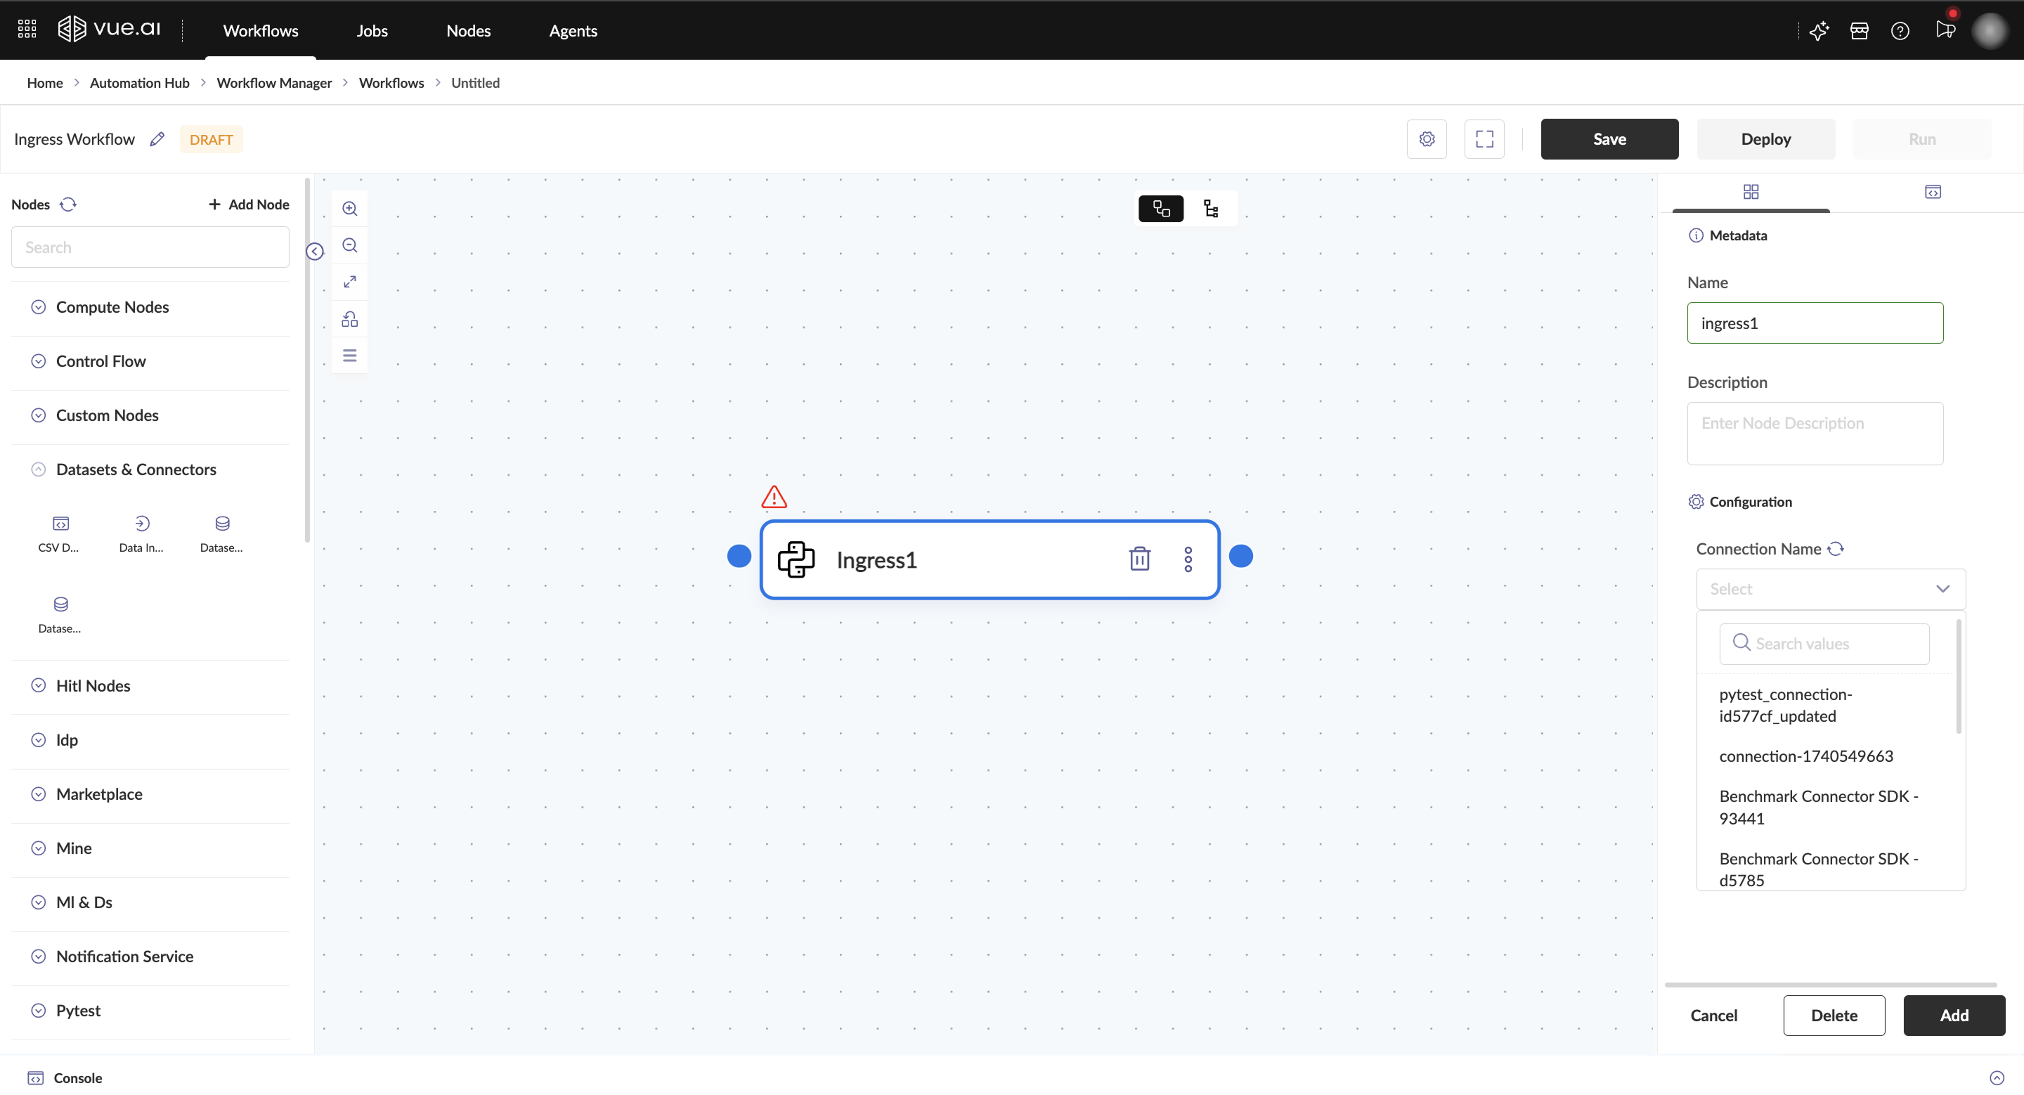Refresh the Nodes list
2024x1095 pixels.
coord(68,205)
